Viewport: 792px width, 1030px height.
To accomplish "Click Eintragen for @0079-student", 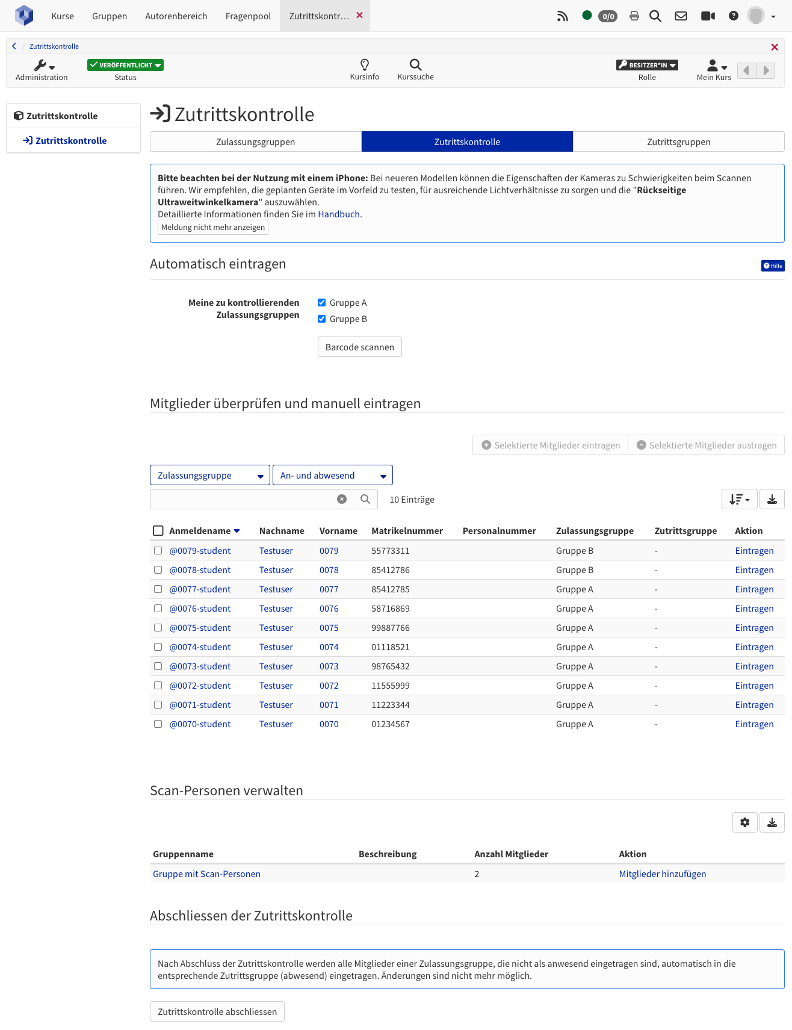I will tap(754, 551).
